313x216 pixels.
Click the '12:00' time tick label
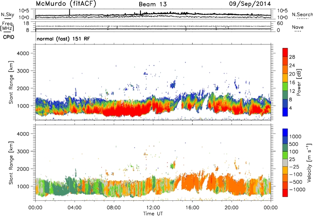(153, 208)
